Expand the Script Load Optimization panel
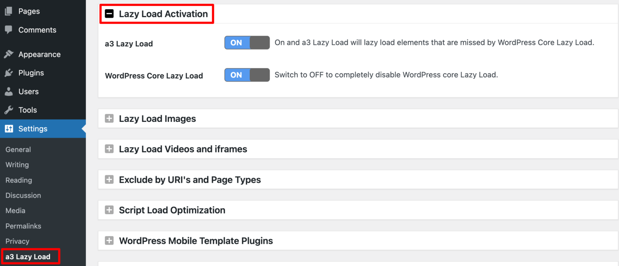This screenshot has width=619, height=266. (x=109, y=210)
